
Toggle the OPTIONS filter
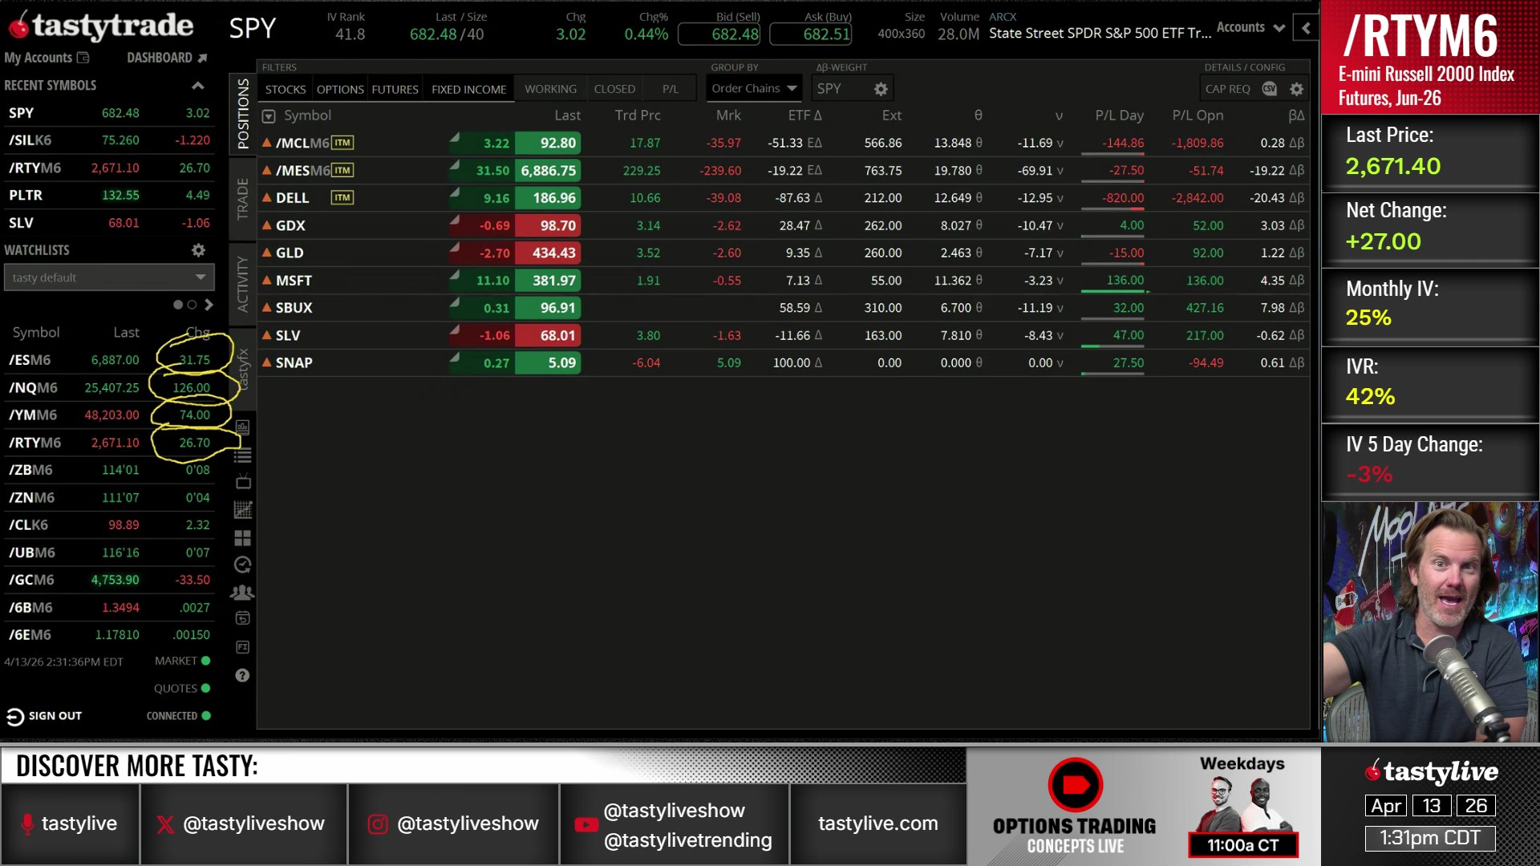click(x=340, y=89)
